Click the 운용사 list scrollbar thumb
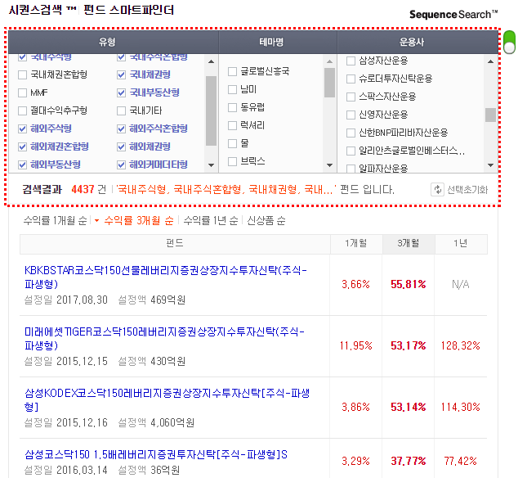Image resolution: width=527 pixels, height=478 pixels. 491,115
